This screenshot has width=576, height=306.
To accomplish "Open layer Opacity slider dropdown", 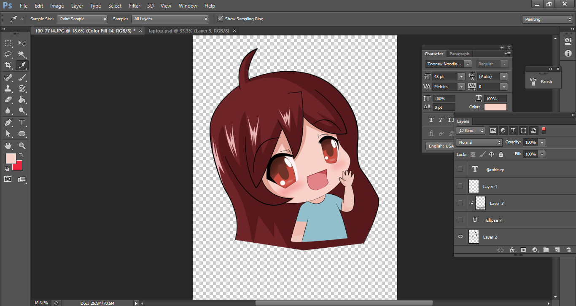I will coord(542,142).
